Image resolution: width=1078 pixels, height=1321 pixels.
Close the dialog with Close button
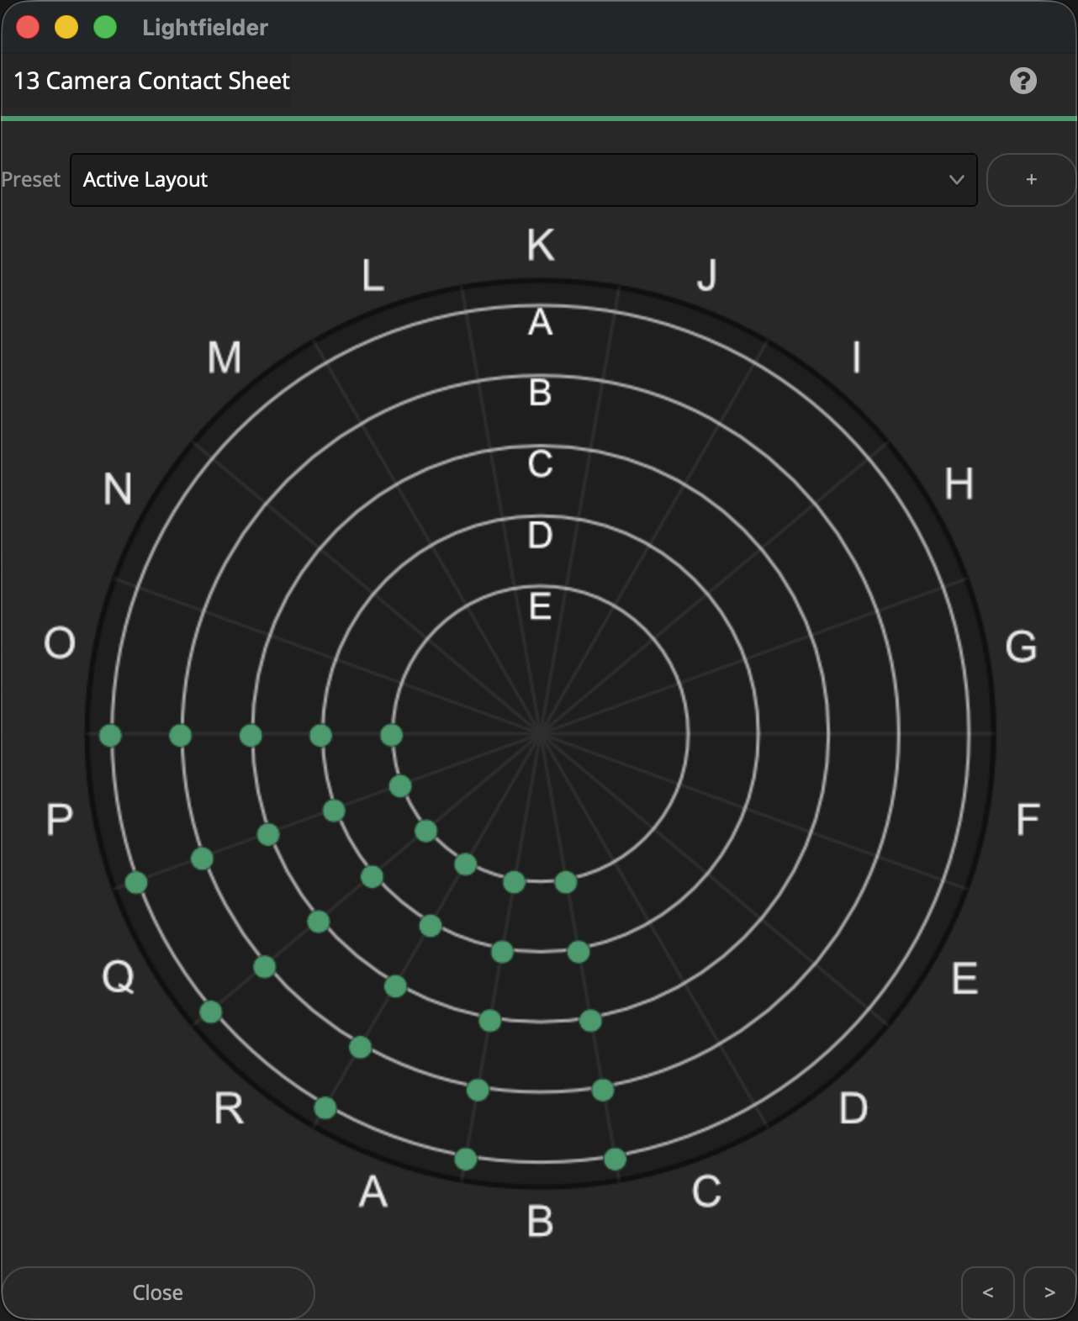(x=158, y=1292)
